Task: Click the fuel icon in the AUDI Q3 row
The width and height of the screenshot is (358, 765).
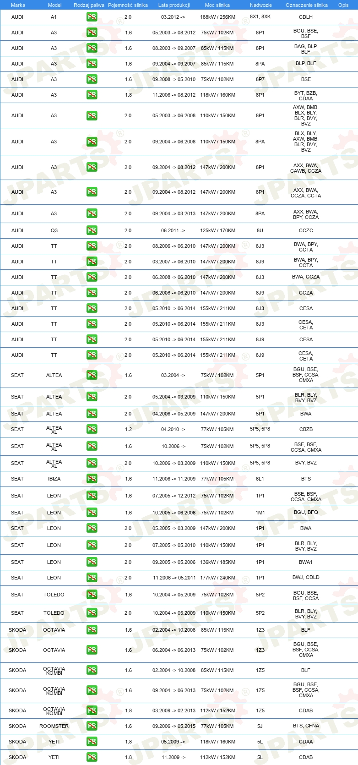Action: coord(92,230)
